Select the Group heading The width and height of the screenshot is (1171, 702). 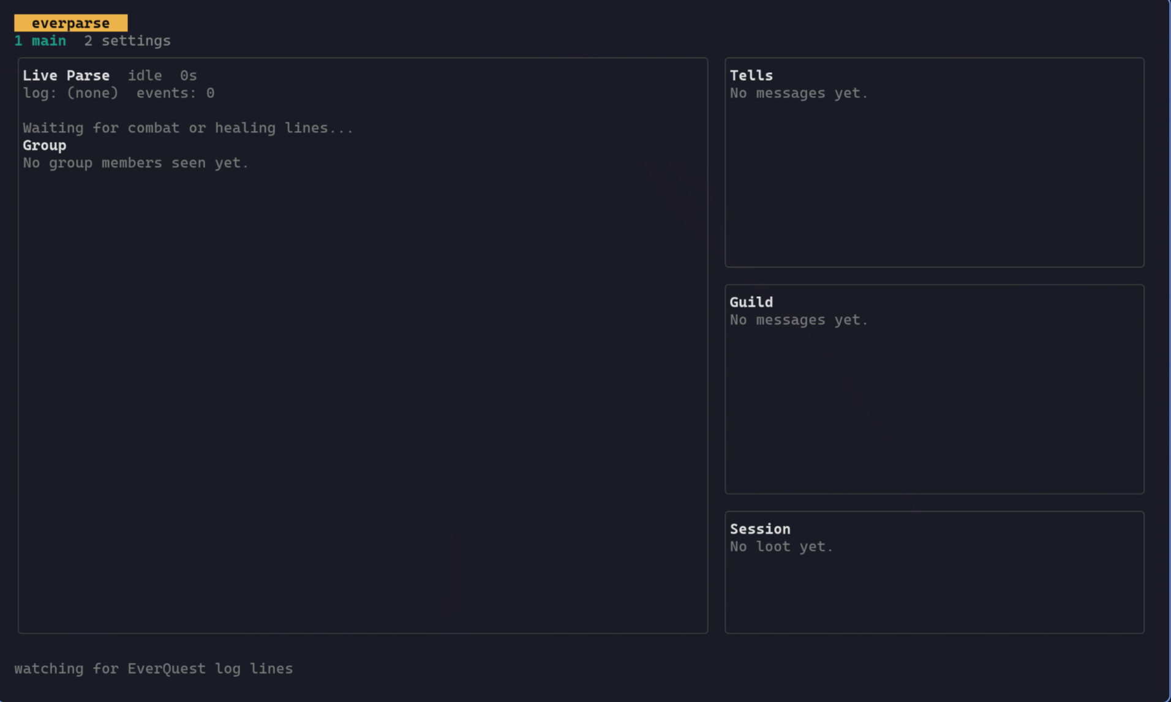pos(45,146)
